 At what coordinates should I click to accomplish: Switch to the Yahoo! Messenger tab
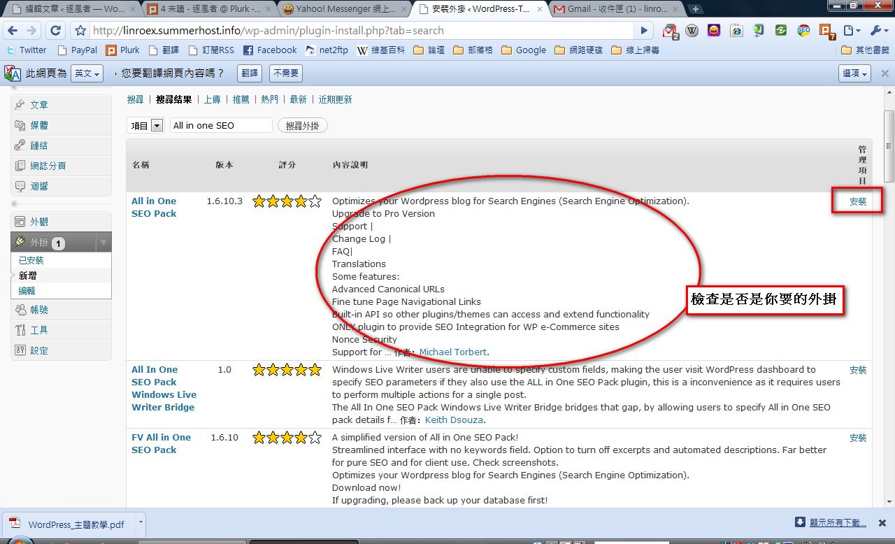pos(343,9)
